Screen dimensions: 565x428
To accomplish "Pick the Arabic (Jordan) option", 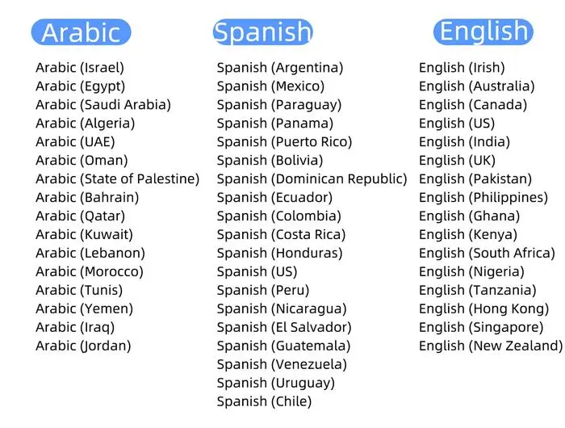I will [83, 346].
